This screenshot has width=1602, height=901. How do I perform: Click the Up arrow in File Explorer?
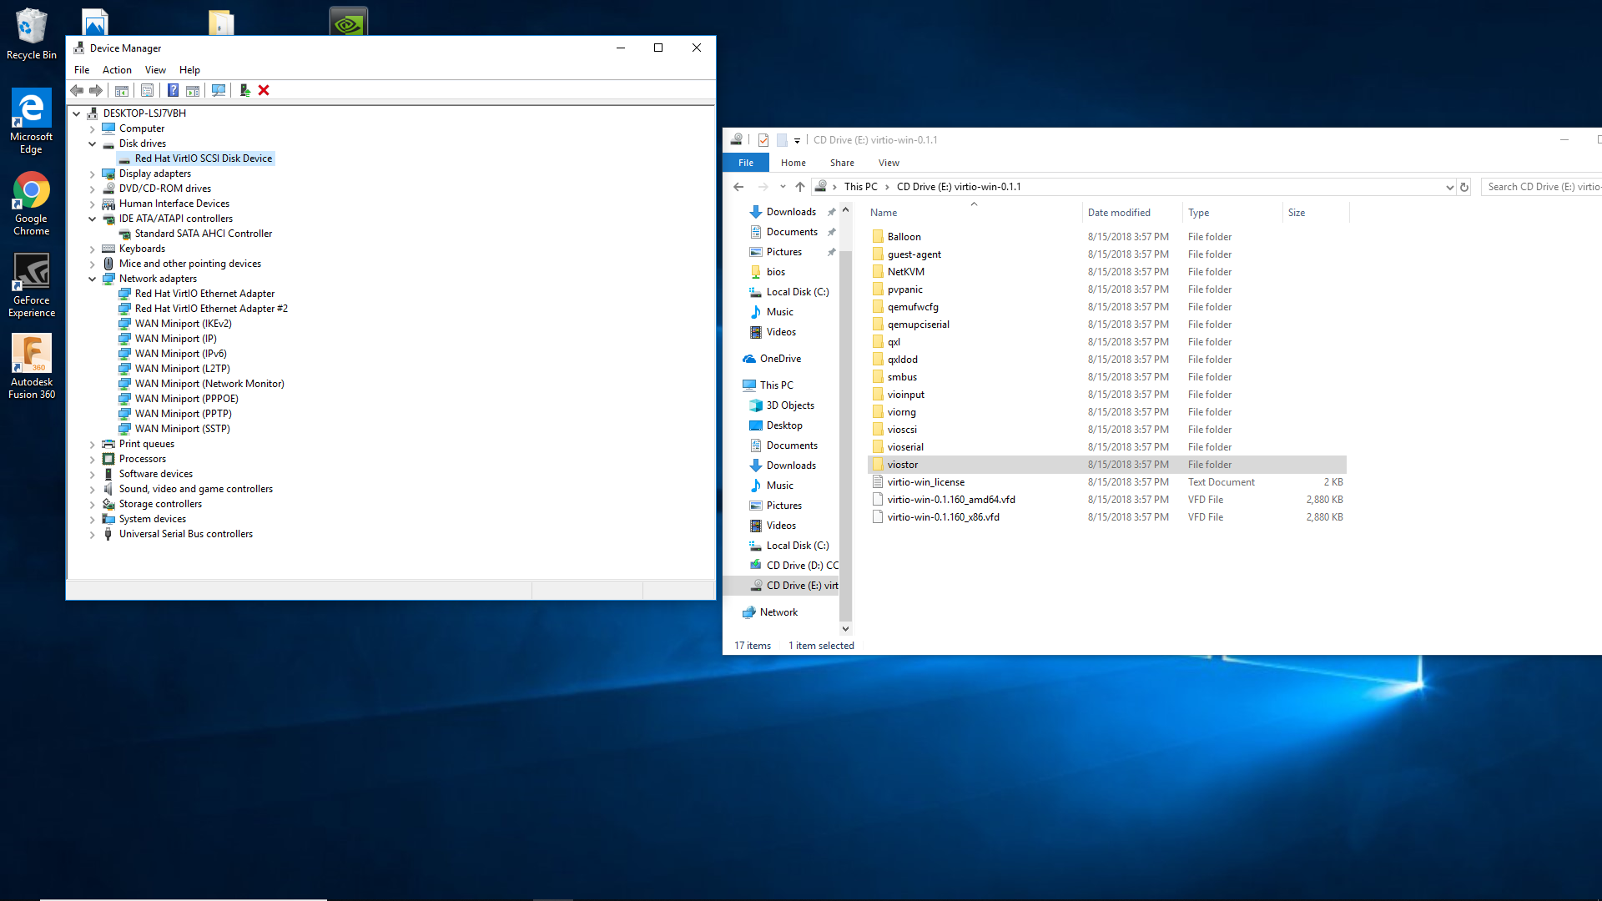[x=800, y=187]
